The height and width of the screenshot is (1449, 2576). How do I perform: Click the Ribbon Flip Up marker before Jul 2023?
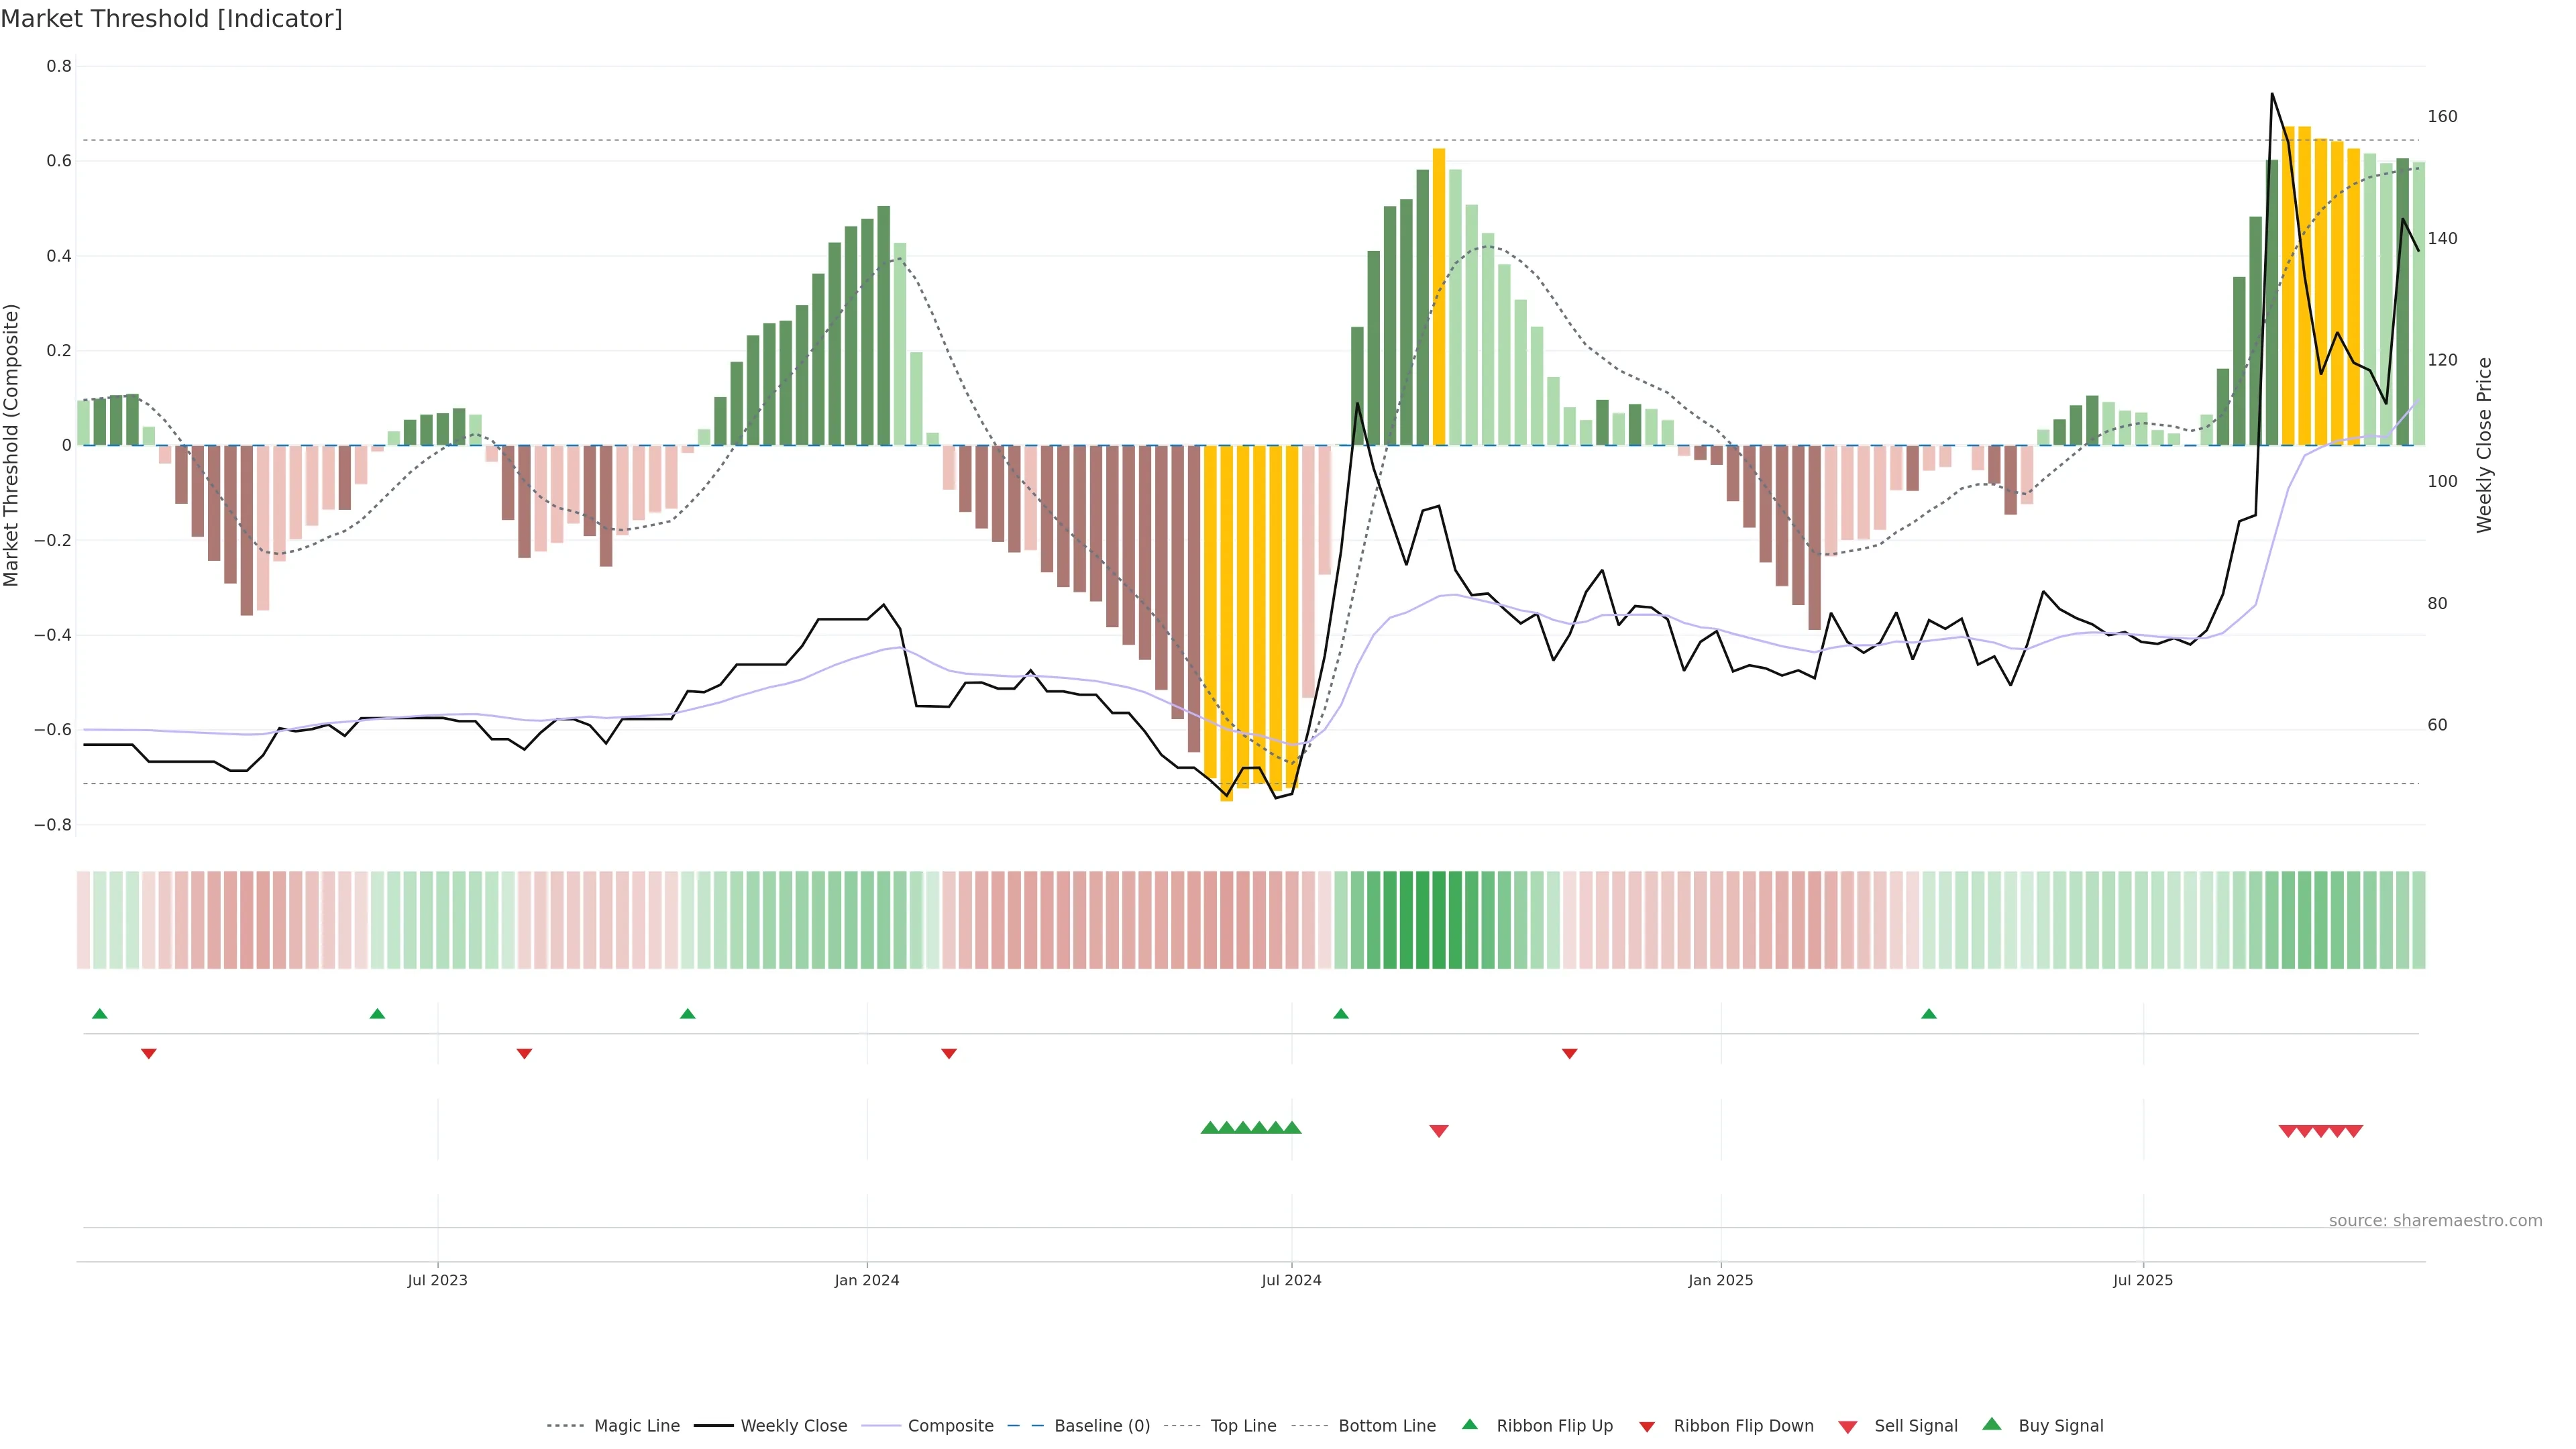(x=377, y=1014)
